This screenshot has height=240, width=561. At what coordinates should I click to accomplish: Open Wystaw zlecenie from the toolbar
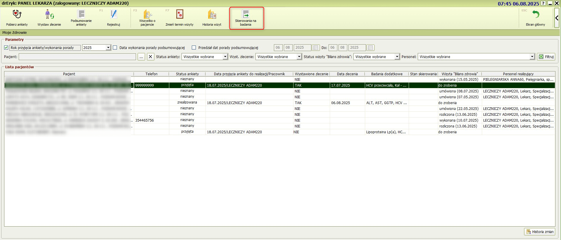(x=49, y=14)
